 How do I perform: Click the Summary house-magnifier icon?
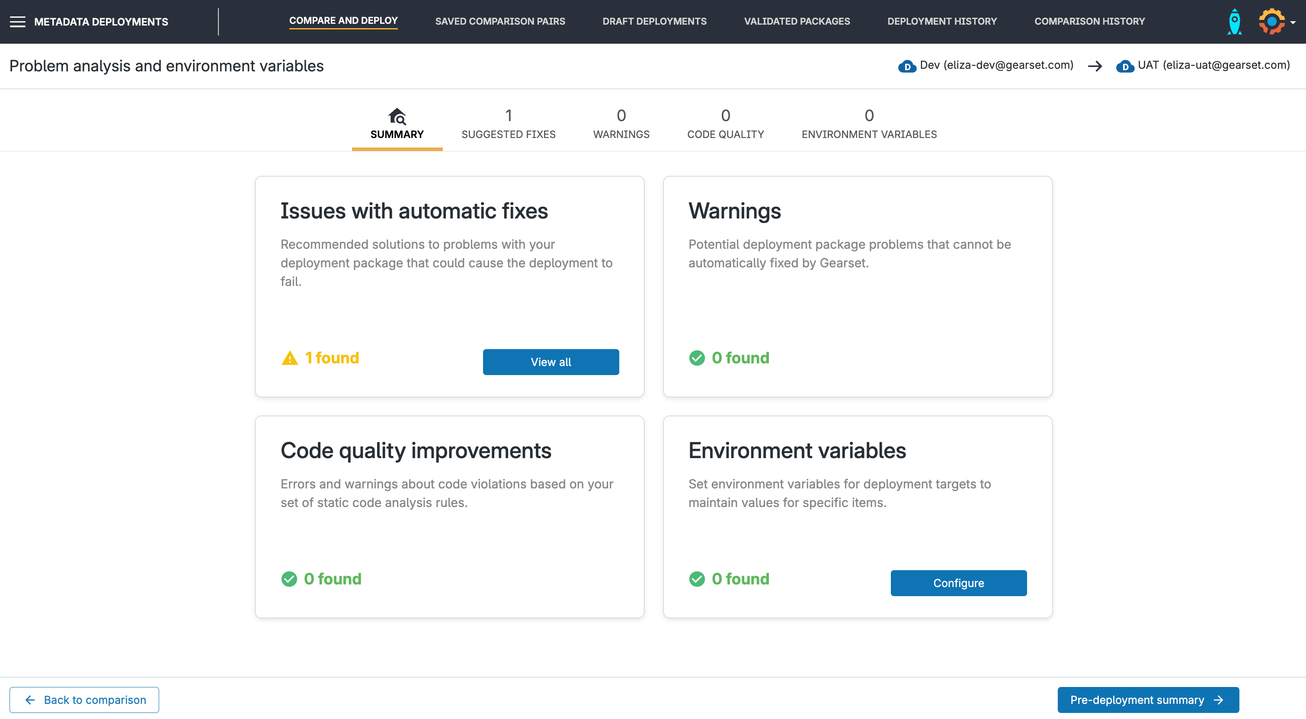pos(397,116)
